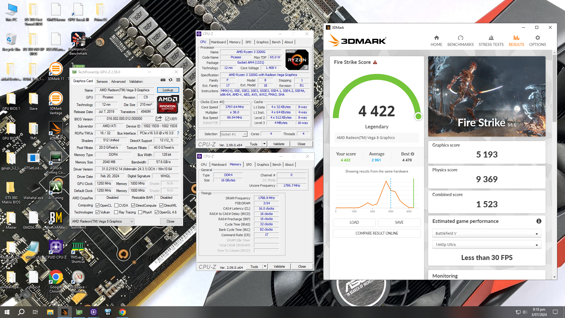Click the SAVE button in 3DMark
The height and width of the screenshot is (318, 565).
tap(399, 222)
